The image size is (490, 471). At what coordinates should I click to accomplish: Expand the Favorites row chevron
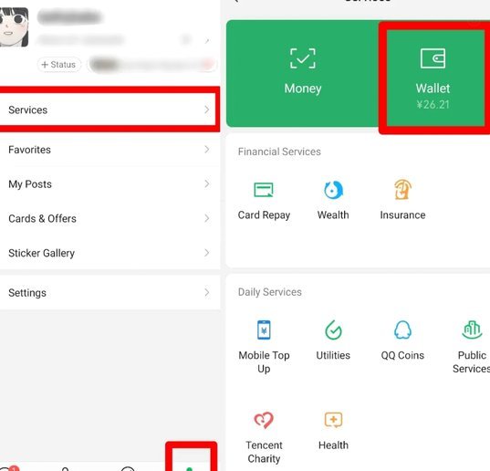coord(206,150)
